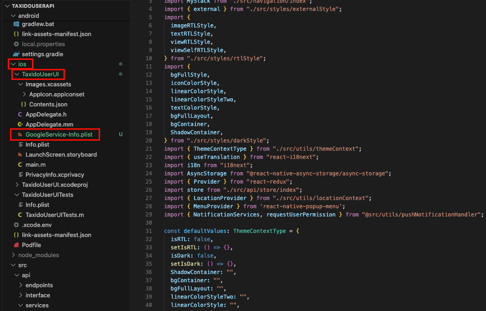Click the AppDelegate.h C file icon
The width and height of the screenshot is (486, 311).
click(20, 115)
